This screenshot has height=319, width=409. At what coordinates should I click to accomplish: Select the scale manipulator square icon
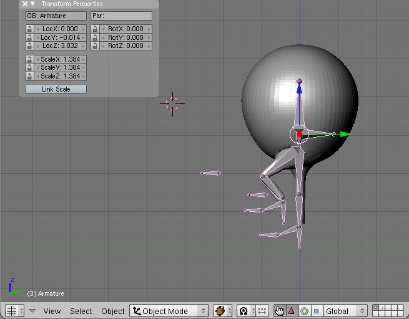tap(317, 311)
